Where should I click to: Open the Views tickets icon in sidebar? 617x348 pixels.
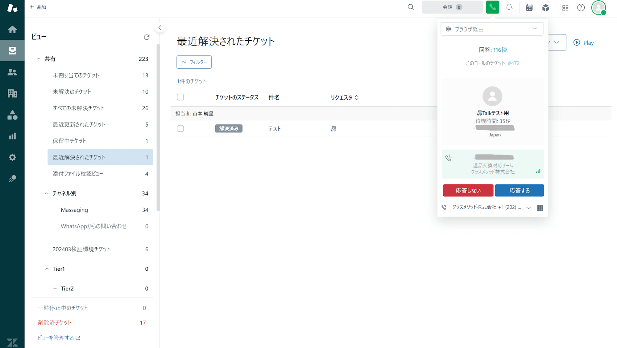coord(12,51)
